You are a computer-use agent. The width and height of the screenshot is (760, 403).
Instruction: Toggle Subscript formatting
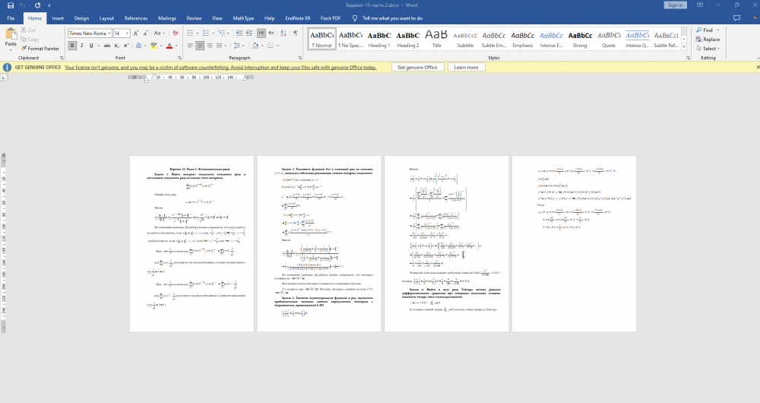[x=117, y=46]
